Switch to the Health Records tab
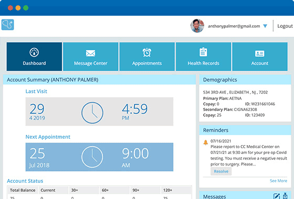The width and height of the screenshot is (294, 199). pyautogui.click(x=204, y=57)
